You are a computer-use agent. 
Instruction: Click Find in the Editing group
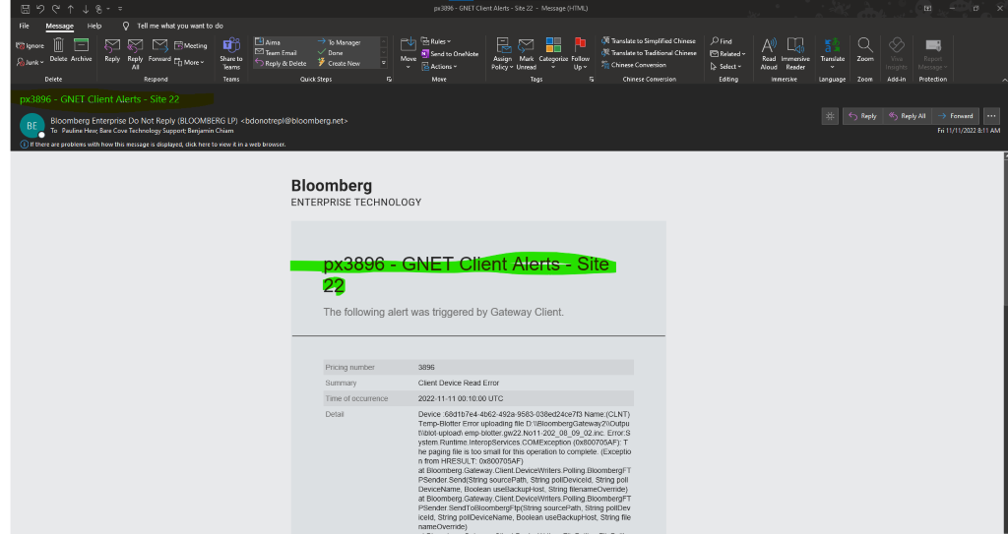pos(722,41)
